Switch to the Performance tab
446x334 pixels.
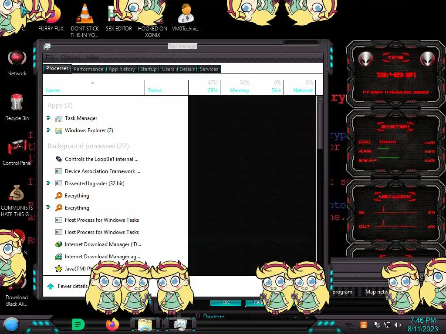[x=88, y=69]
